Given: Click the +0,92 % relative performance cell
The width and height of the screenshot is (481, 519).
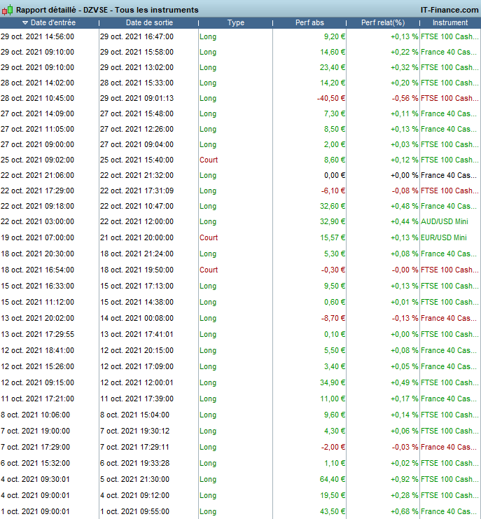Looking at the screenshot, I should point(405,479).
